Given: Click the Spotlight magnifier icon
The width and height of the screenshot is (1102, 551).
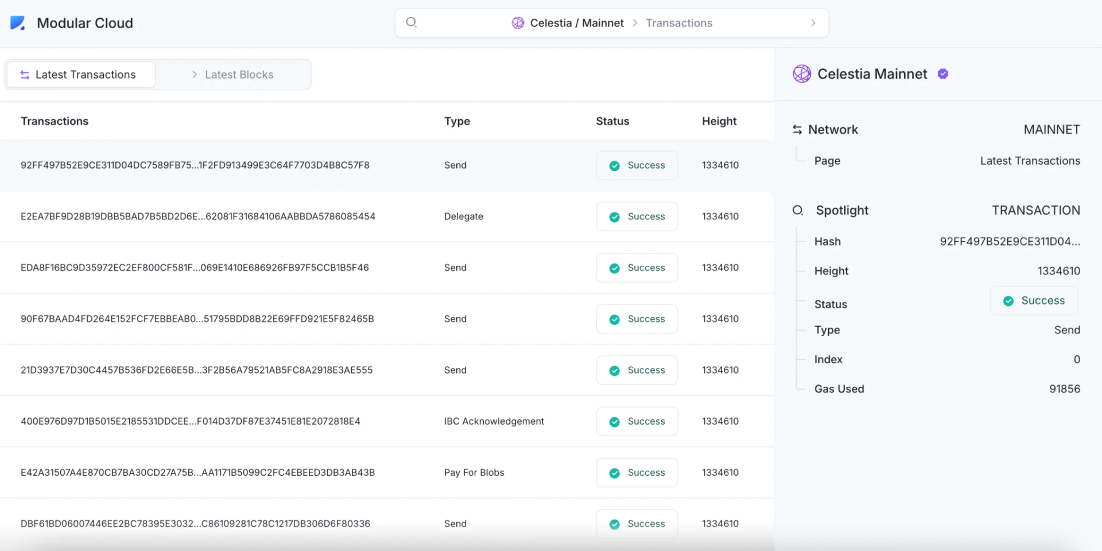Looking at the screenshot, I should coord(798,210).
